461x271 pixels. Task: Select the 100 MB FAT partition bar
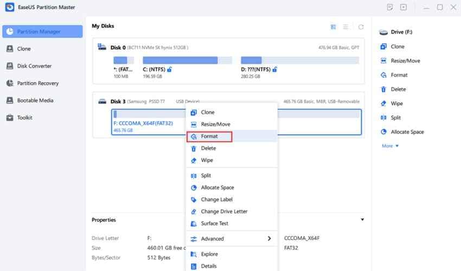coord(124,61)
